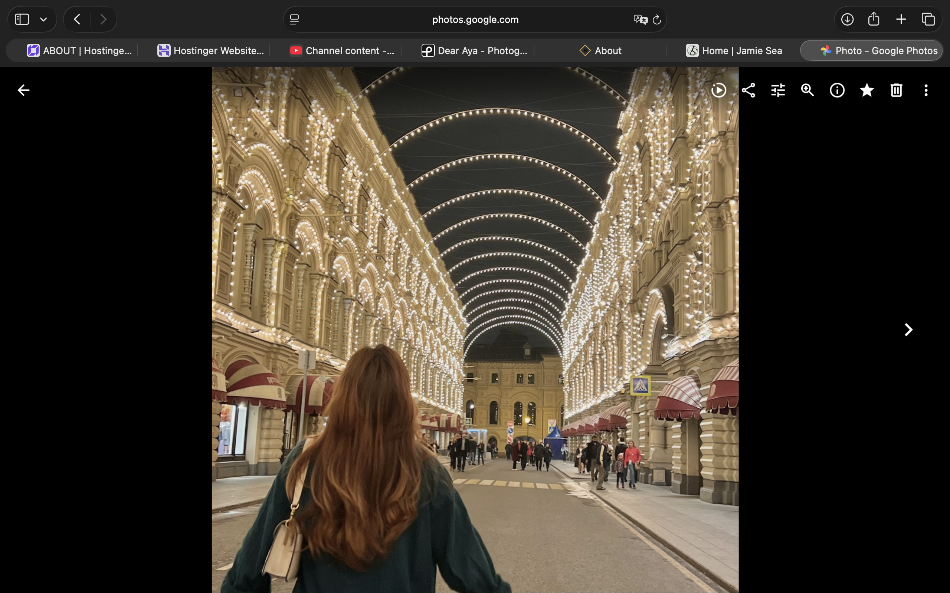The width and height of the screenshot is (950, 593).
Task: Open the Safari downloads icon
Action: click(x=847, y=19)
